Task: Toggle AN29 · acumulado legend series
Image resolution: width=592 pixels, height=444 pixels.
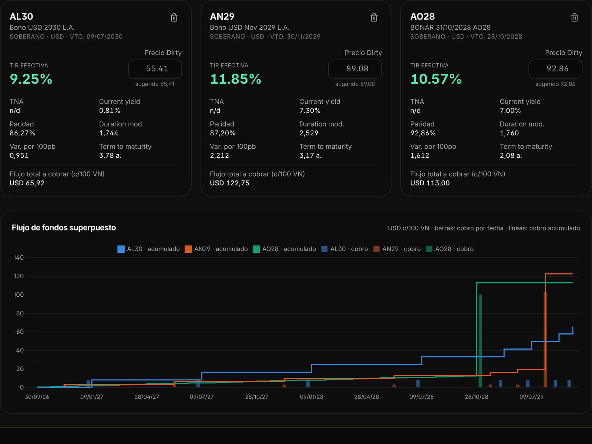Action: tap(216, 249)
